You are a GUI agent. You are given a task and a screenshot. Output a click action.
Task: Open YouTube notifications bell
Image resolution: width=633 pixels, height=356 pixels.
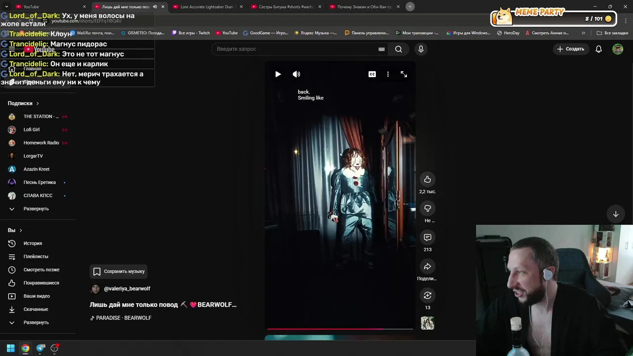598,49
